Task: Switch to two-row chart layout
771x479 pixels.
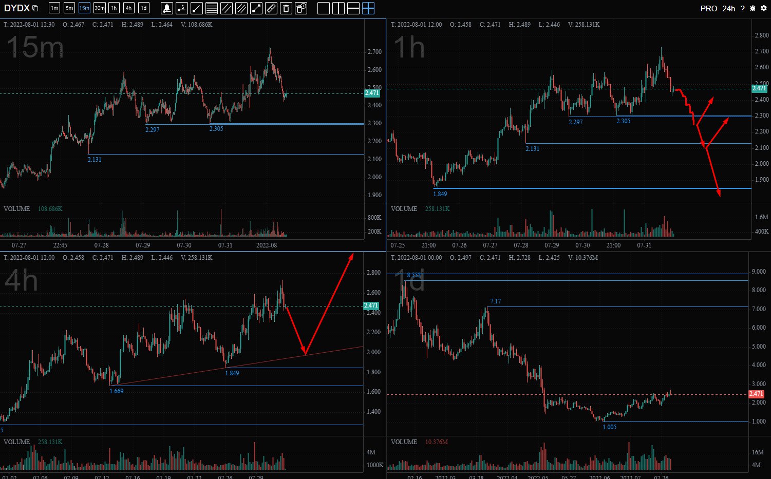Action: (353, 8)
